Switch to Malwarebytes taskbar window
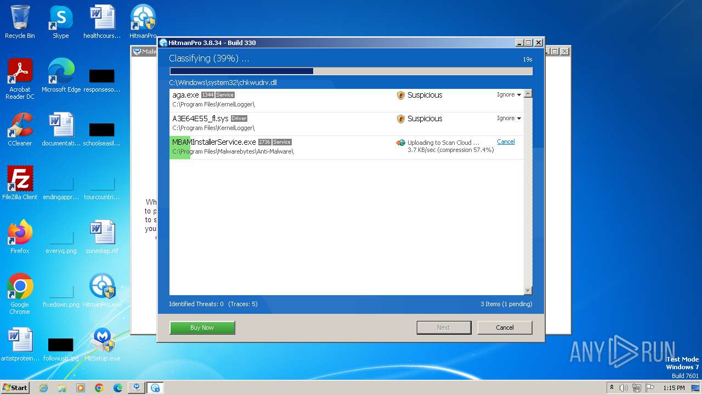The height and width of the screenshot is (395, 702). 137,388
